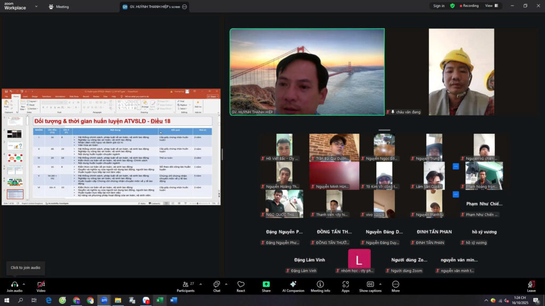Open the Apps panel
This screenshot has height=306, width=545.
[345, 284]
